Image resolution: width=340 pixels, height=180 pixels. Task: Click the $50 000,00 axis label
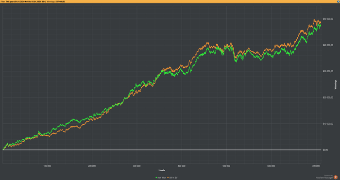tap(328, 19)
